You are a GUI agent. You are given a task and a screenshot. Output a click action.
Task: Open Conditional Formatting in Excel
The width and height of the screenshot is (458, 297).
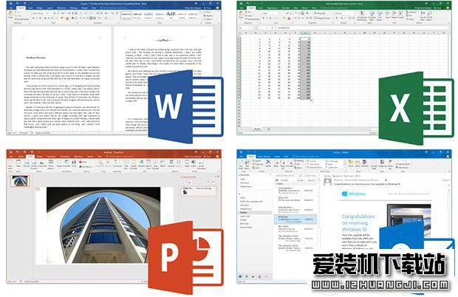click(x=362, y=16)
